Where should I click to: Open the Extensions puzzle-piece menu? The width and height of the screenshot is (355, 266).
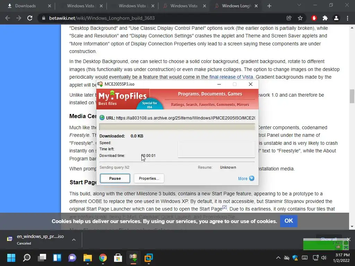[325, 18]
